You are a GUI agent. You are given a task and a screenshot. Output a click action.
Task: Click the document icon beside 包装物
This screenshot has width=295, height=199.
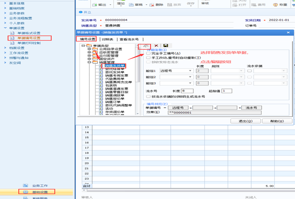click(101, 85)
